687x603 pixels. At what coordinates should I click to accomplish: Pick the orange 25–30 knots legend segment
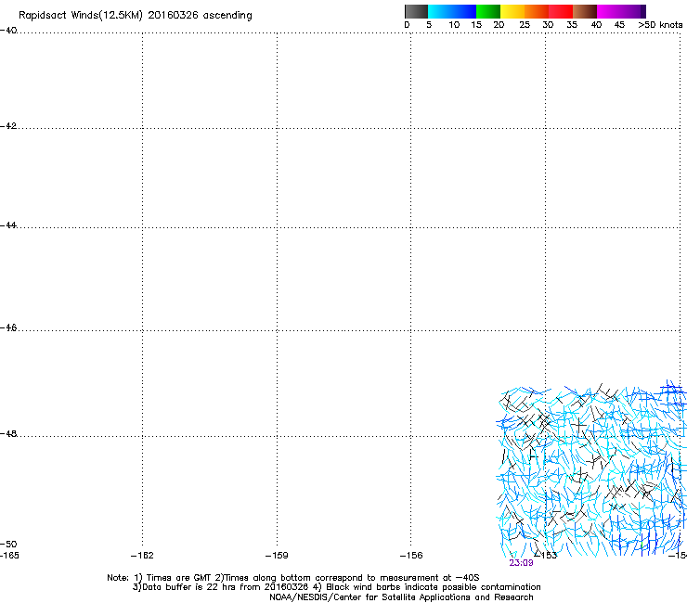537,11
